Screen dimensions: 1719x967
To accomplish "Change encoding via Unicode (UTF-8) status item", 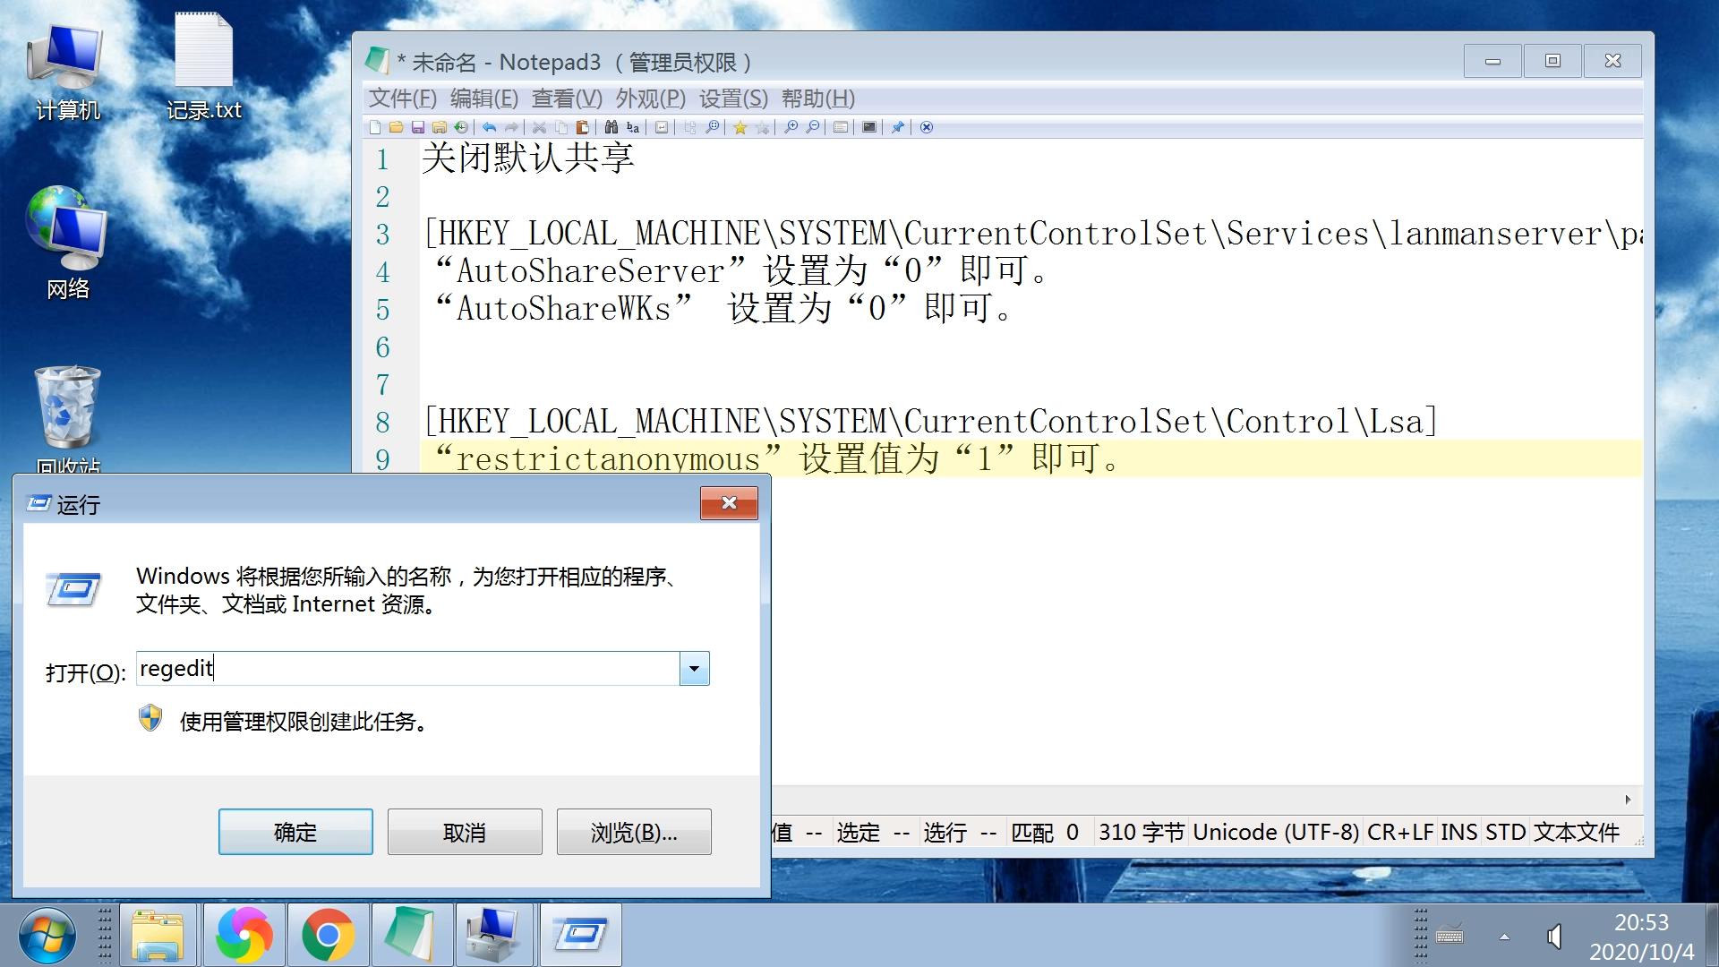I will pyautogui.click(x=1275, y=832).
